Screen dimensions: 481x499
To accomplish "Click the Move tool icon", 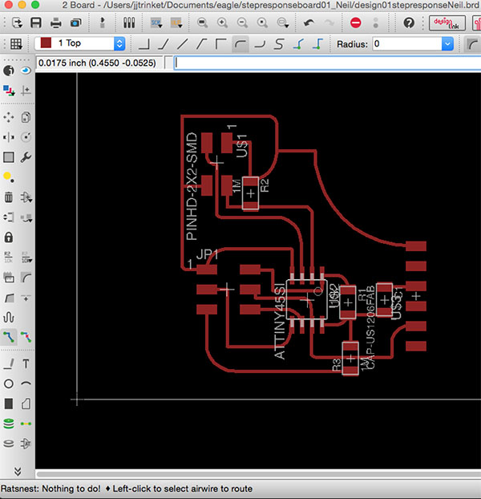I will click(x=9, y=117).
